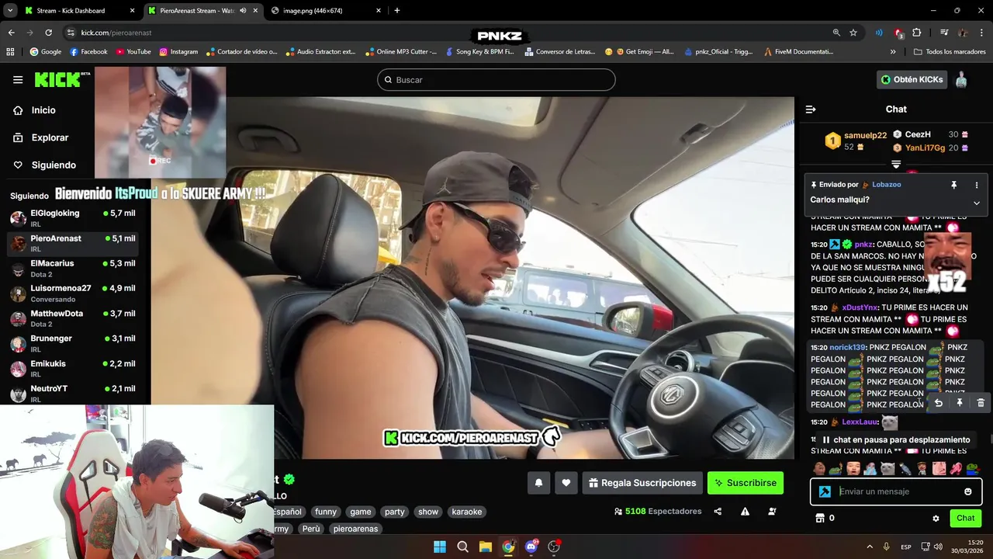Open the pinned message three-dot menu
Image resolution: width=993 pixels, height=559 pixels.
(977, 185)
